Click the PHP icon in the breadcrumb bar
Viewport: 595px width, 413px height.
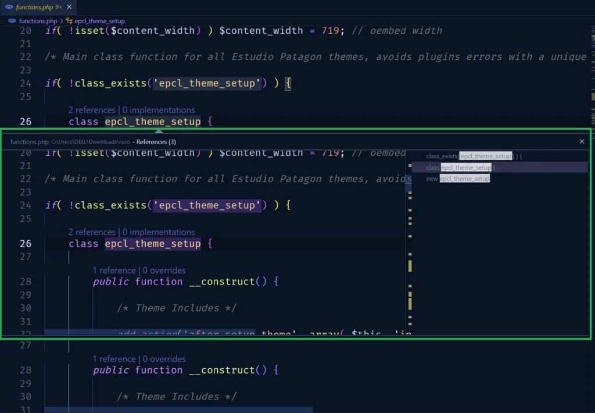click(10, 20)
